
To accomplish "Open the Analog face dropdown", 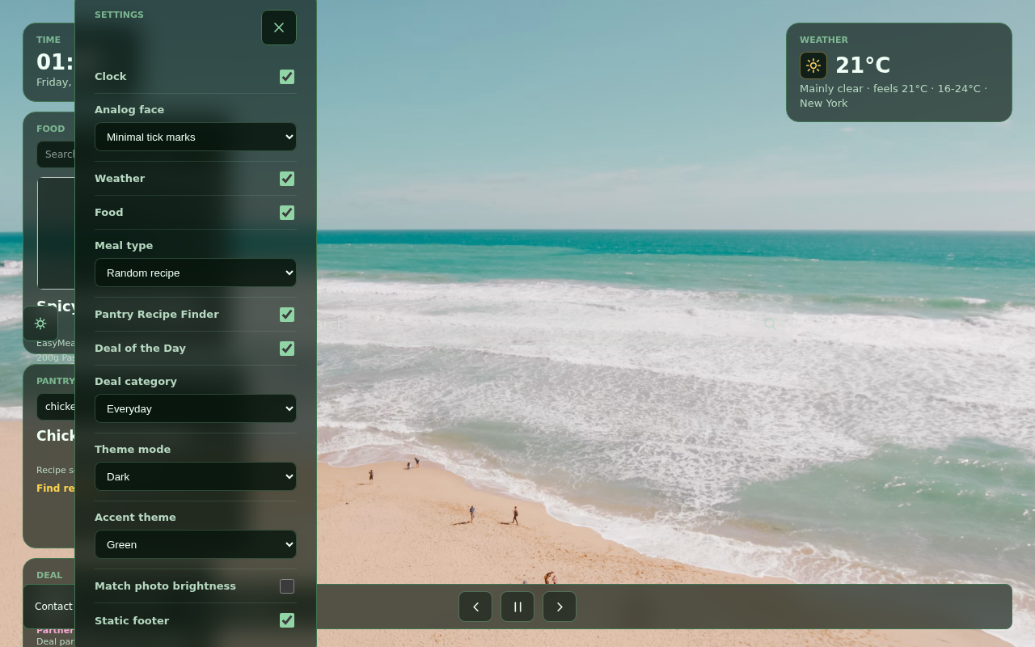I will pyautogui.click(x=196, y=137).
